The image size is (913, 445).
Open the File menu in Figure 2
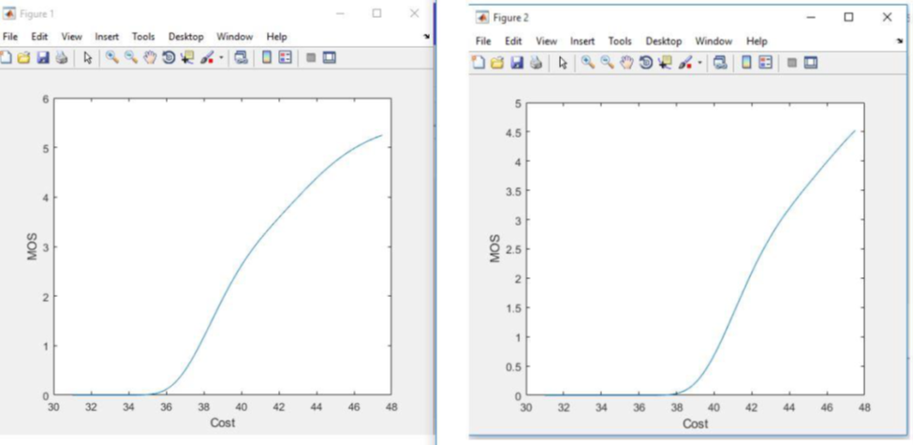pyautogui.click(x=483, y=41)
